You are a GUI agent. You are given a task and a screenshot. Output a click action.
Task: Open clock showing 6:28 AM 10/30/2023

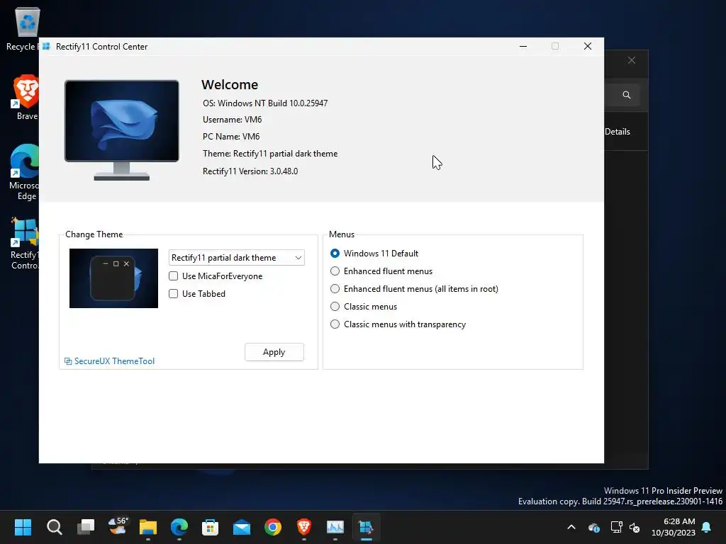[x=674, y=527]
